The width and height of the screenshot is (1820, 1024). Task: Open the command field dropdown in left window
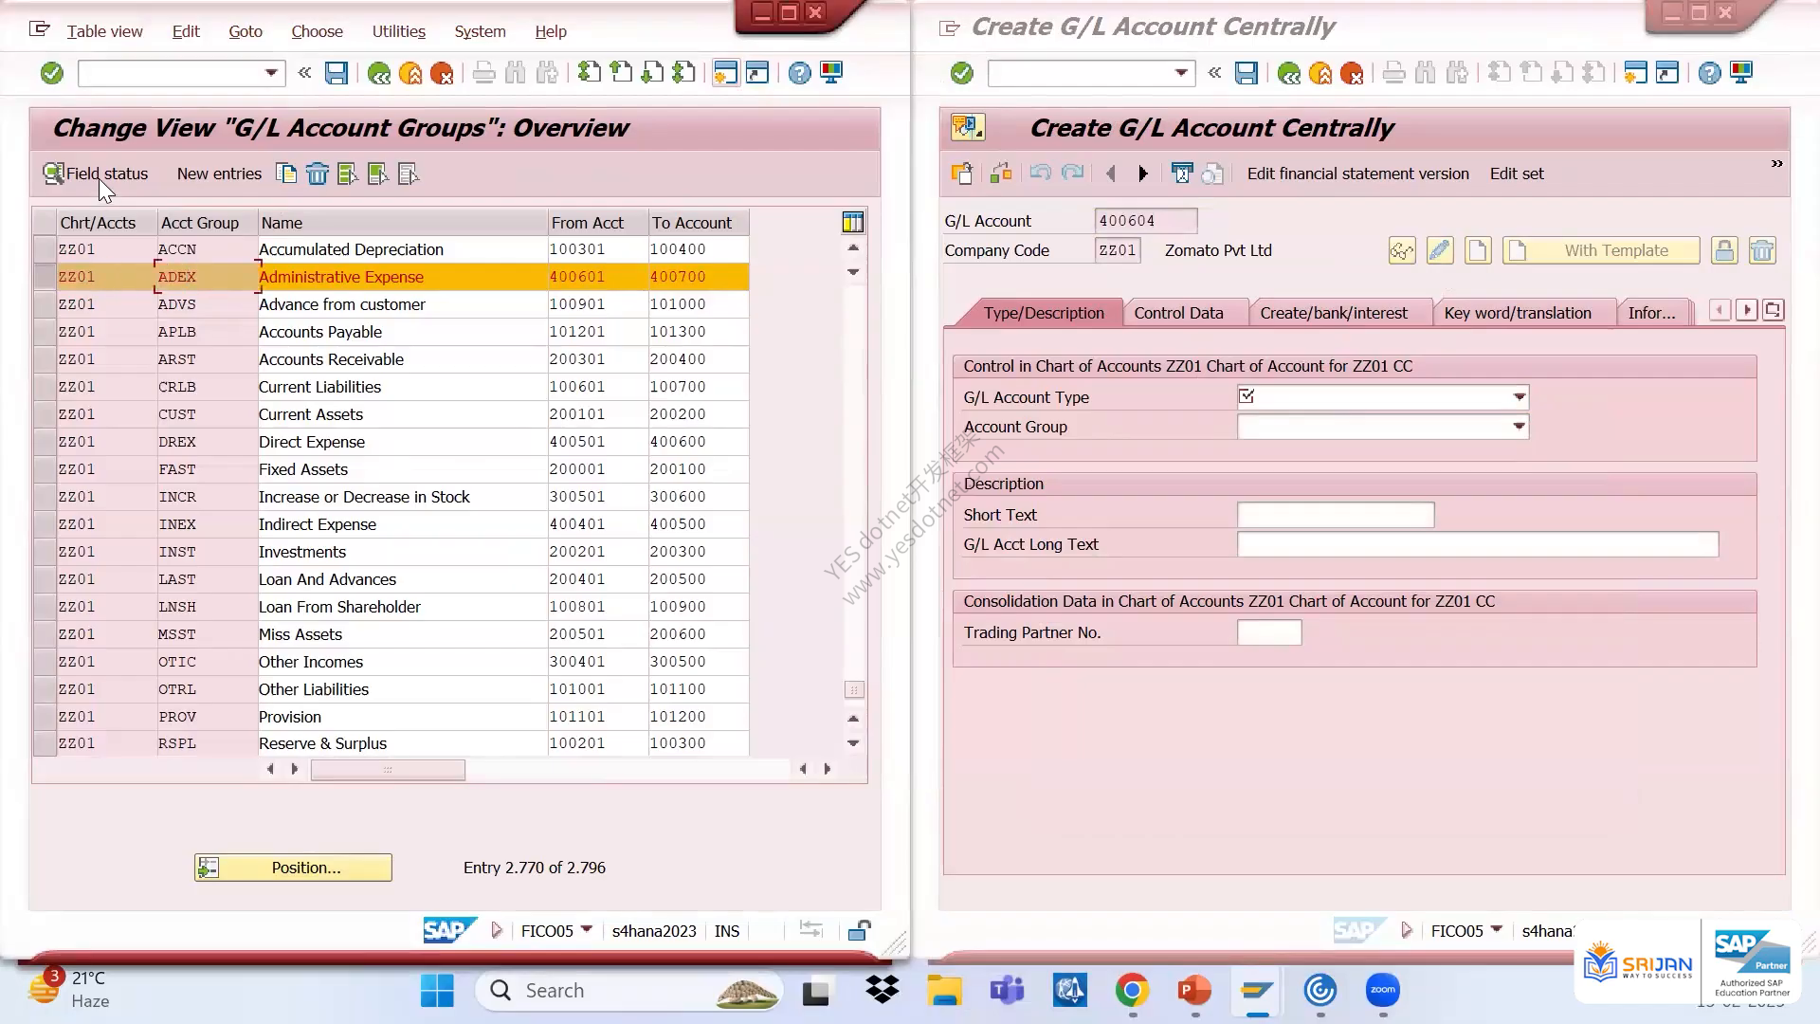[271, 73]
